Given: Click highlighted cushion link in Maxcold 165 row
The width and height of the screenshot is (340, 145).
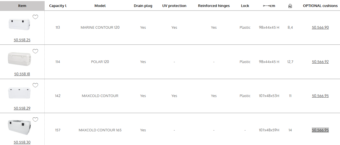Looking at the screenshot, I should tap(320, 130).
